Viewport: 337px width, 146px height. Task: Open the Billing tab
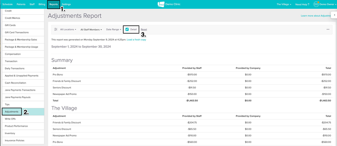pyautogui.click(x=42, y=4)
